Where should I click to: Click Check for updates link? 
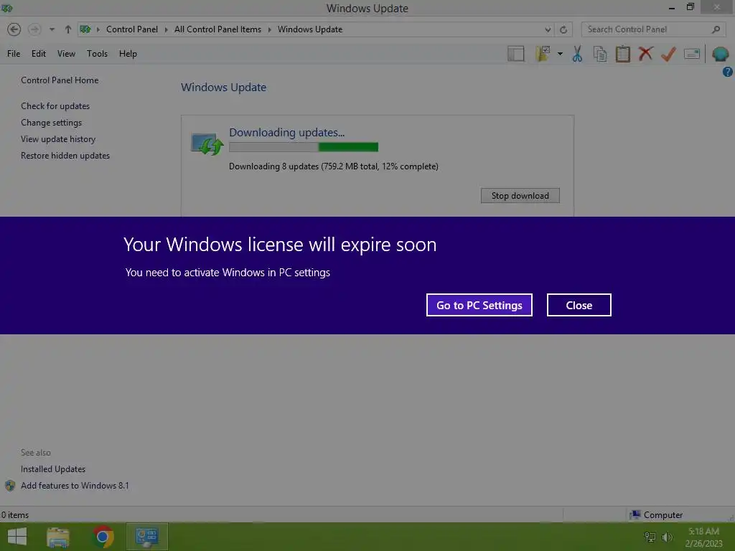(55, 106)
